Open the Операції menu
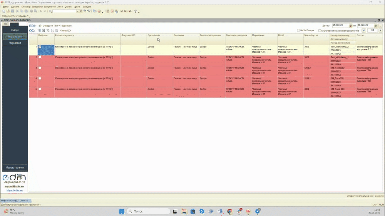This screenshot has width=385, height=216. click(x=26, y=7)
